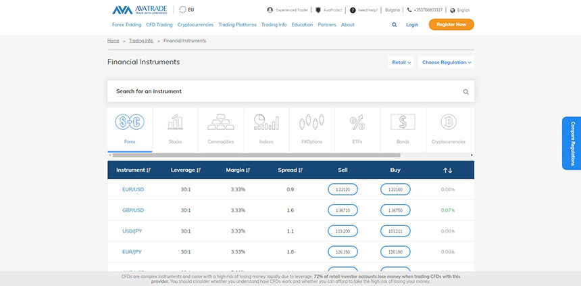Click the EUR/USD sell price button

coord(343,189)
